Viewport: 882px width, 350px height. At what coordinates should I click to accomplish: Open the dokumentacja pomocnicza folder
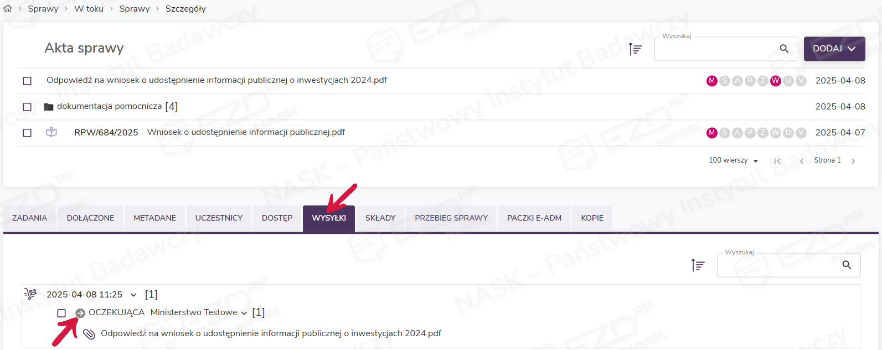click(109, 106)
